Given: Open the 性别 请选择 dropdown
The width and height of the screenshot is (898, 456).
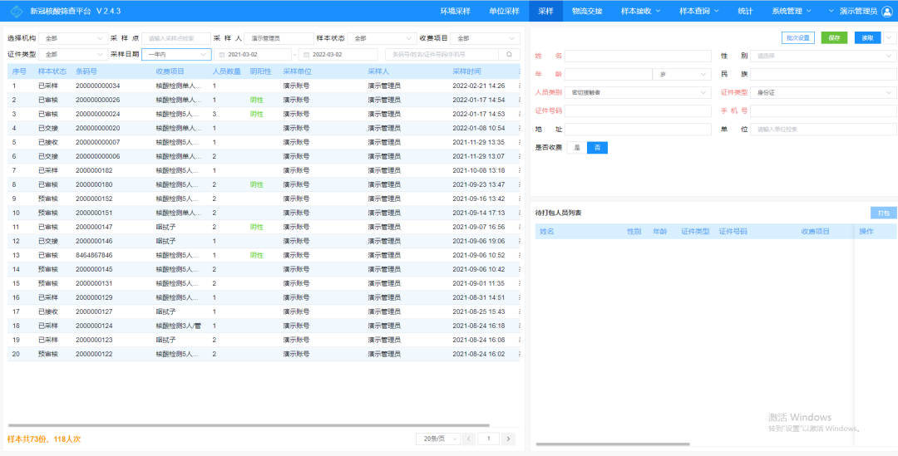Looking at the screenshot, I should [x=823, y=56].
